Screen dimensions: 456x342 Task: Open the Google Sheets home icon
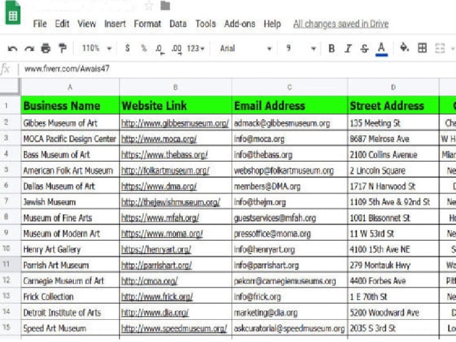pos(12,13)
